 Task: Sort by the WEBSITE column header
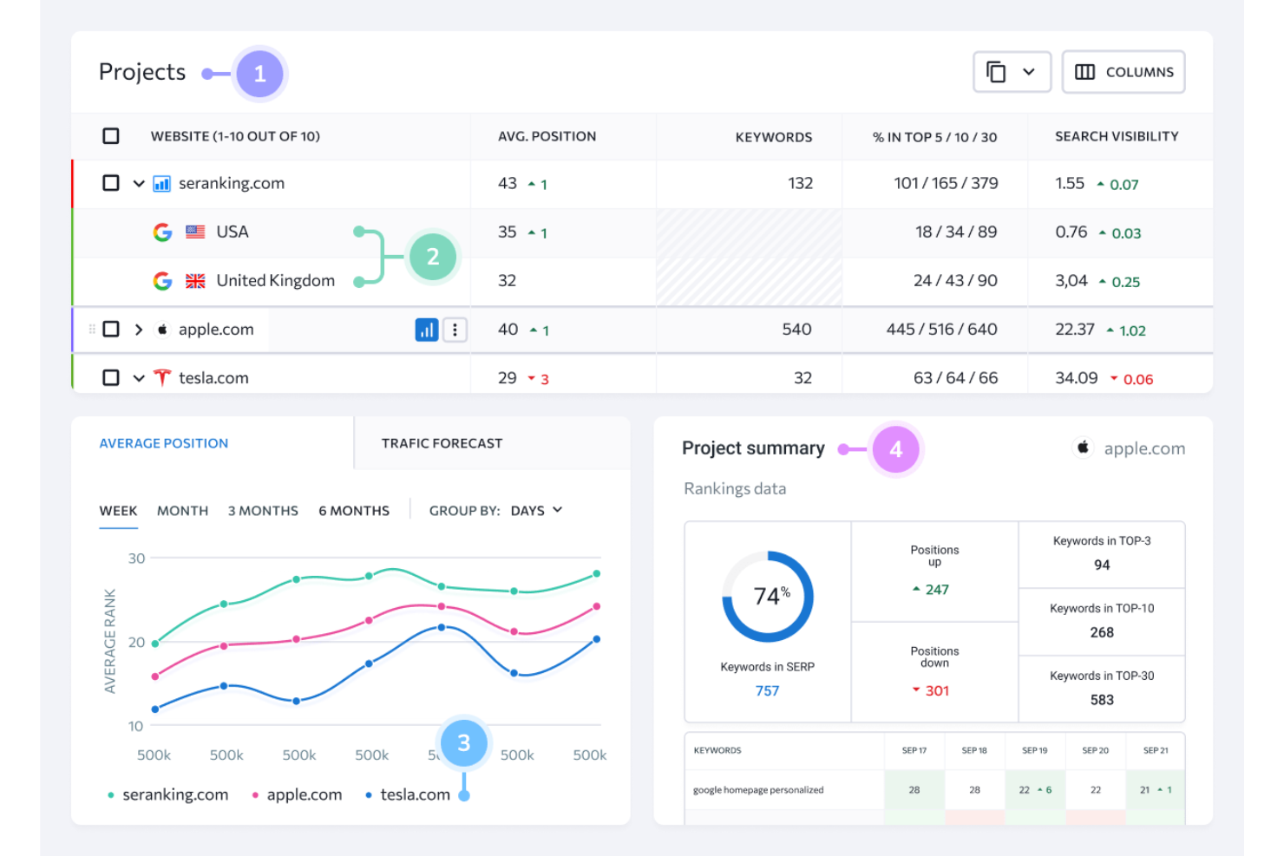[235, 136]
